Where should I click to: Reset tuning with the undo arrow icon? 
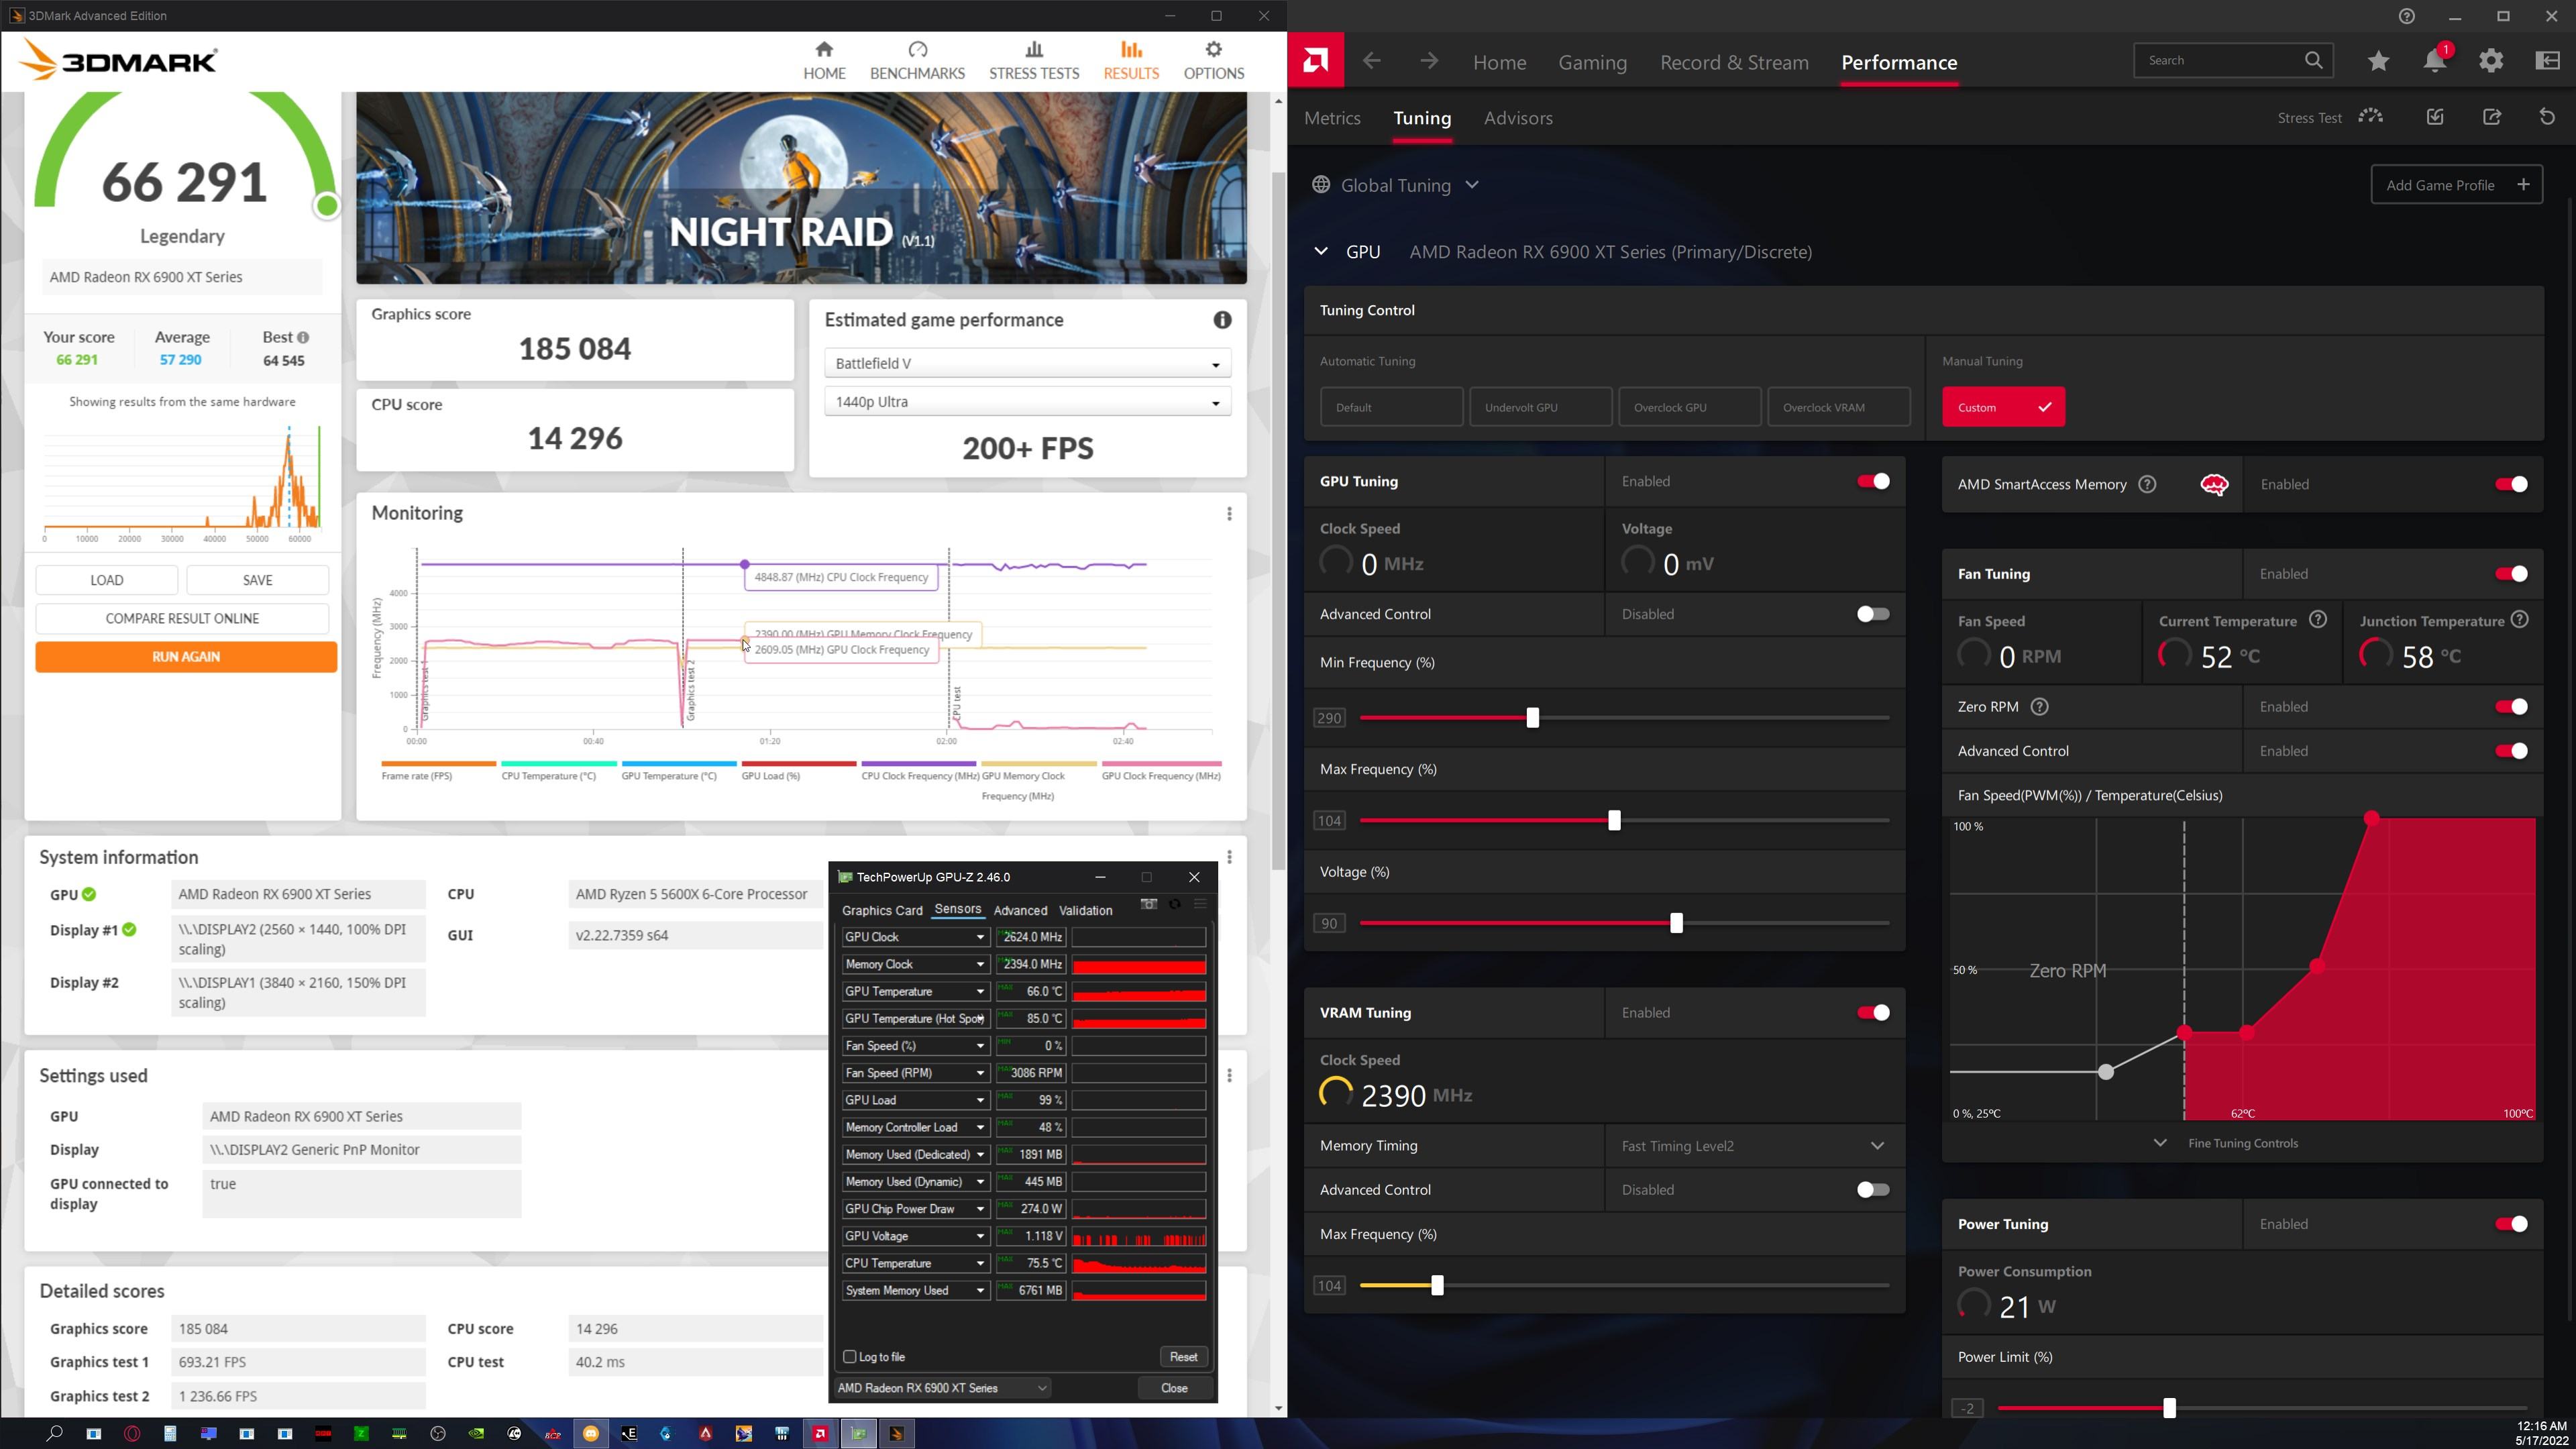click(x=2547, y=117)
